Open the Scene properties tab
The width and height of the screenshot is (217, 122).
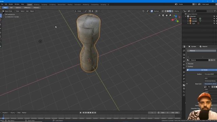pyautogui.click(x=184, y=65)
